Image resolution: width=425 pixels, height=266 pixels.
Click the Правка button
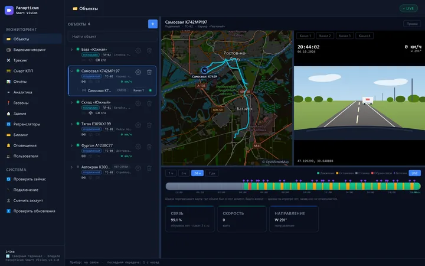412,24
